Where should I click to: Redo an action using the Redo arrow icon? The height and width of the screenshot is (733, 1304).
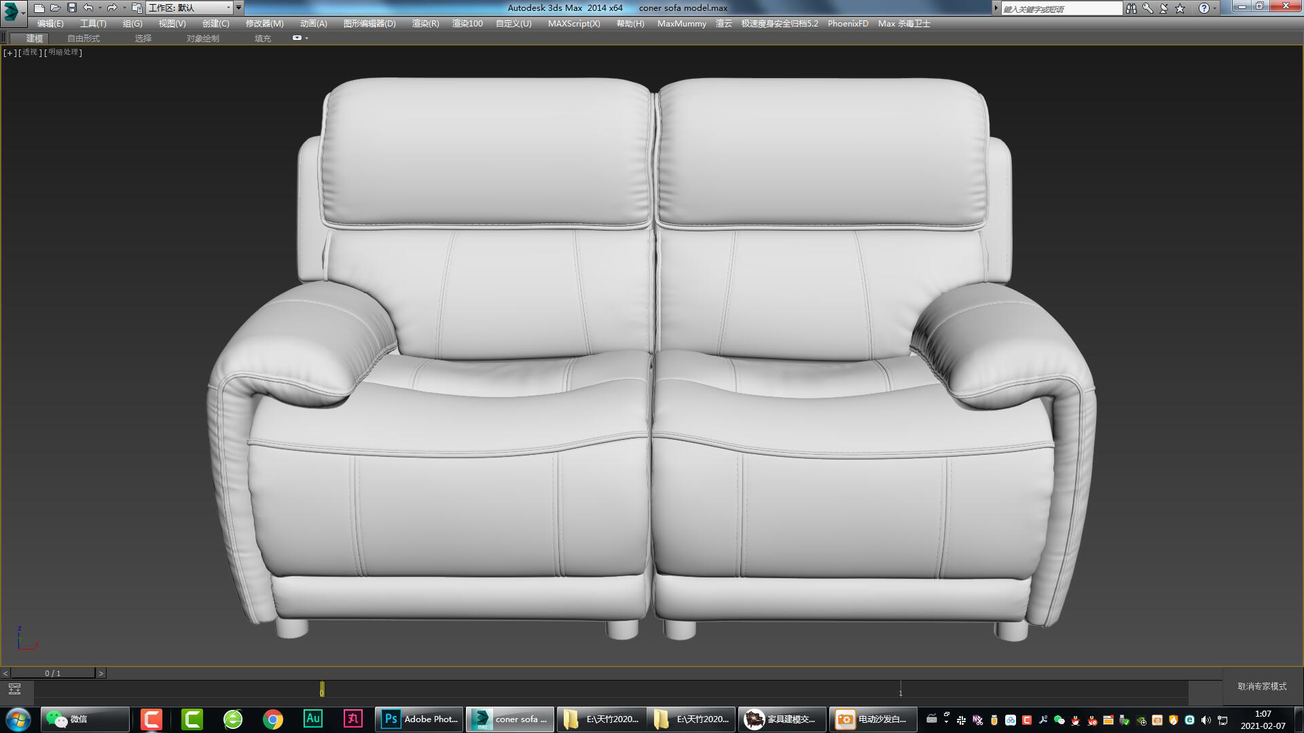tap(111, 7)
